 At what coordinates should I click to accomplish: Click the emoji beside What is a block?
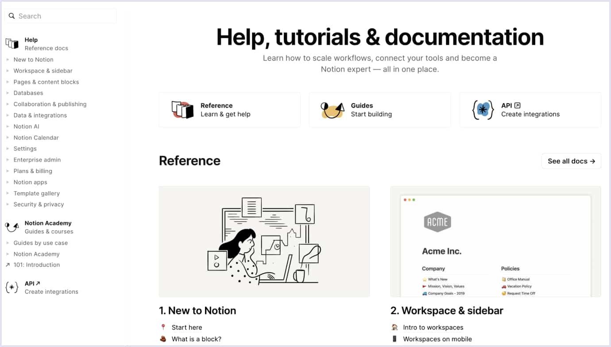click(163, 339)
